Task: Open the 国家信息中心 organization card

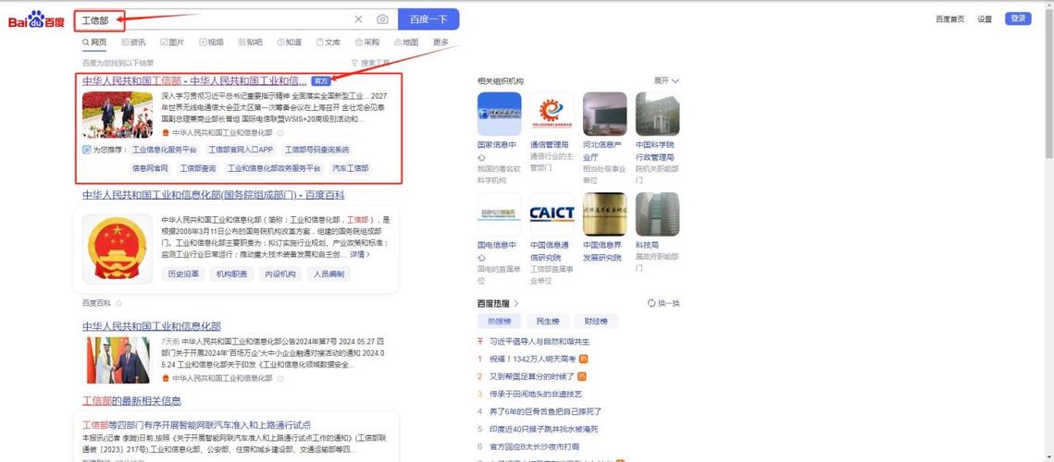Action: click(x=499, y=138)
